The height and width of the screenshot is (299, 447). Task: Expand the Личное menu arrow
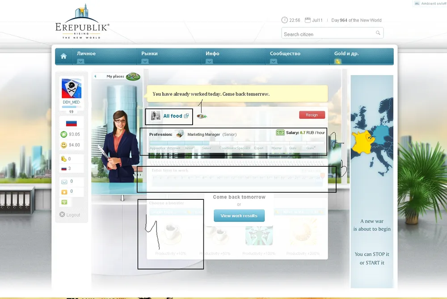(x=80, y=61)
